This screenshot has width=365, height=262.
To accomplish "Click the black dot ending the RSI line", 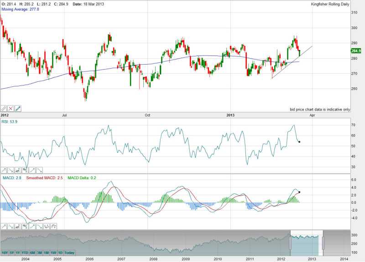I will tap(299, 142).
